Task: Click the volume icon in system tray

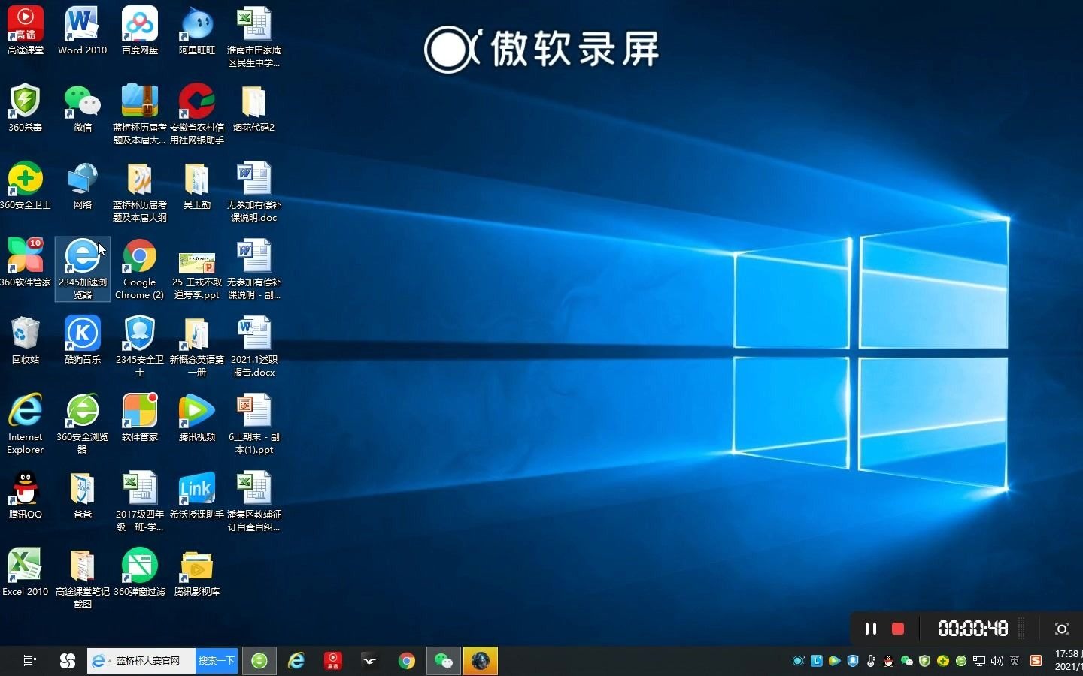Action: tap(997, 661)
